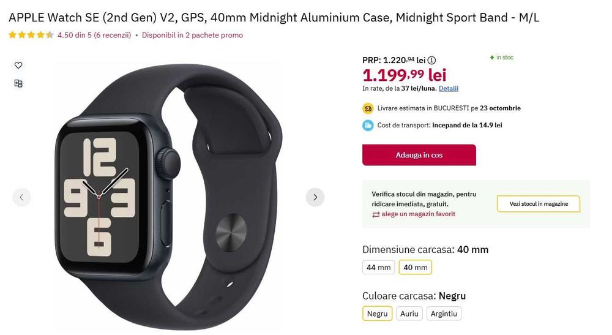Click Adauga in cos button
The width and height of the screenshot is (612, 335).
coord(419,155)
